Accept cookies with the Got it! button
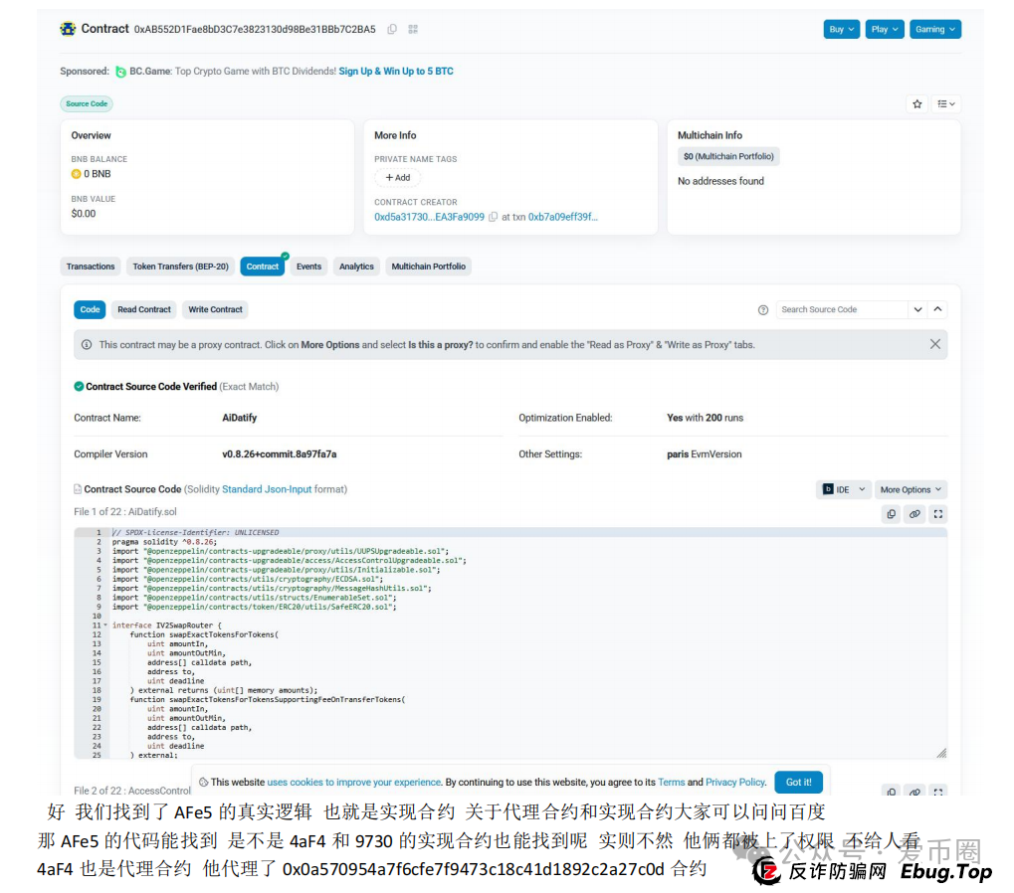The width and height of the screenshot is (1014, 893). 798,782
